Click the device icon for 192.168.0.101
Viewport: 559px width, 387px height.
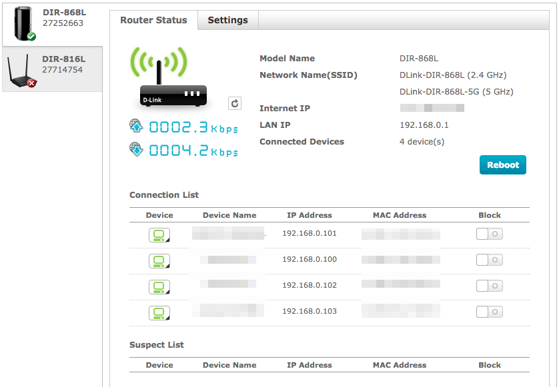(x=159, y=234)
